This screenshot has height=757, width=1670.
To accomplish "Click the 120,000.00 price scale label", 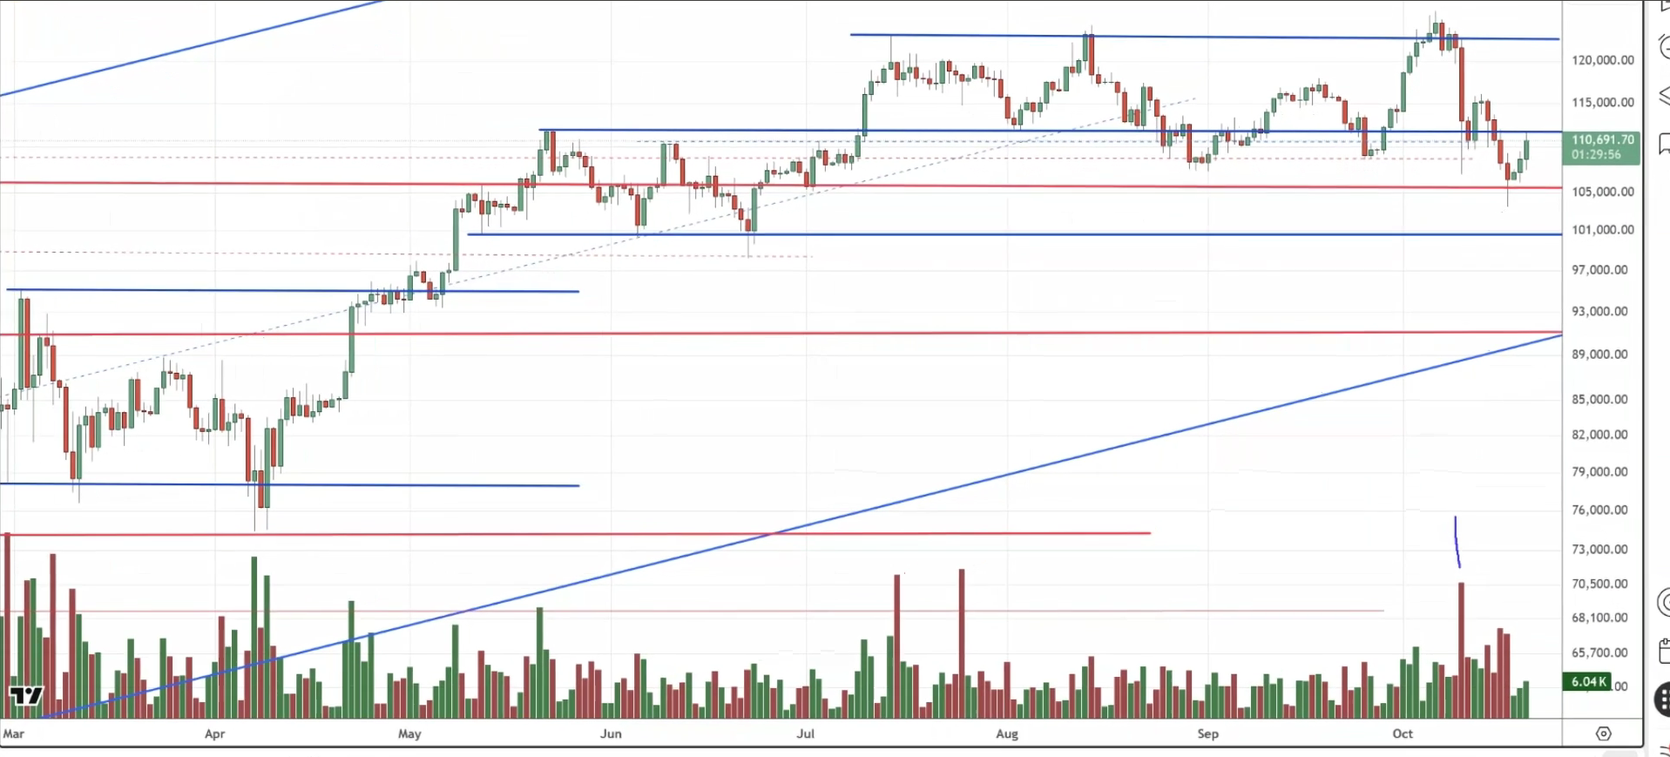I will point(1603,60).
